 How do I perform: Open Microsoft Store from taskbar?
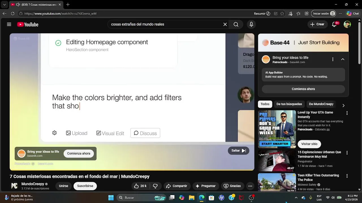pos(211,198)
